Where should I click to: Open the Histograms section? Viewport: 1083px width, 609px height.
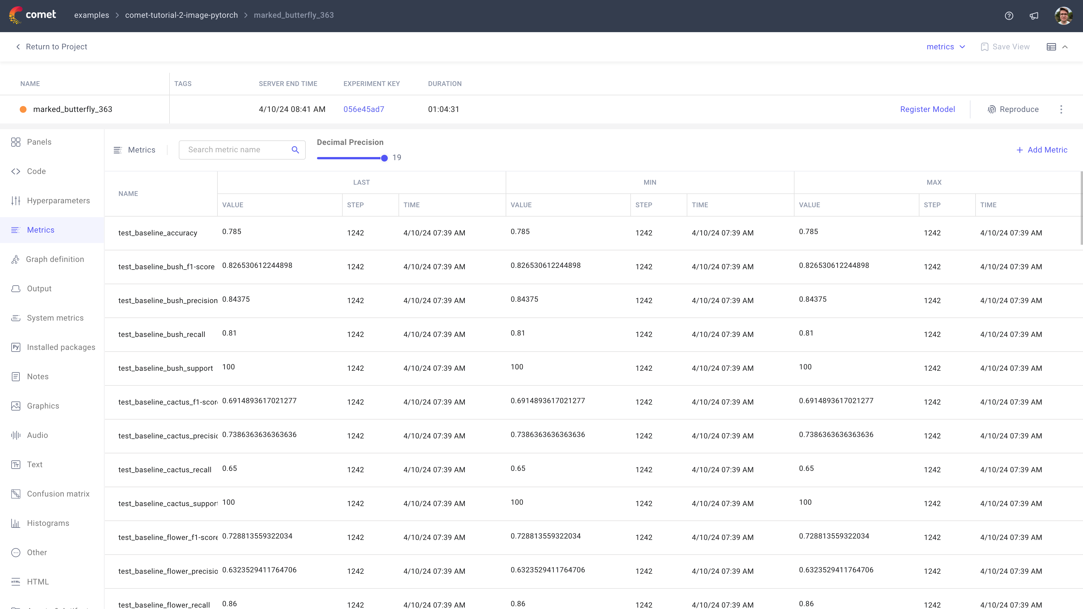[x=48, y=523]
